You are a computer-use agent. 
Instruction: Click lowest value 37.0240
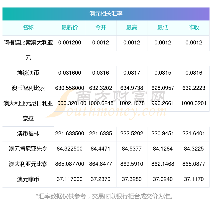tap(163, 179)
